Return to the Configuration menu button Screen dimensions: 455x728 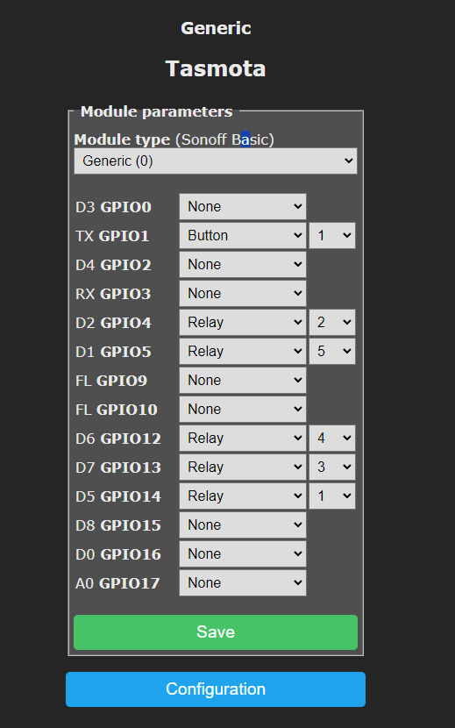(x=216, y=689)
